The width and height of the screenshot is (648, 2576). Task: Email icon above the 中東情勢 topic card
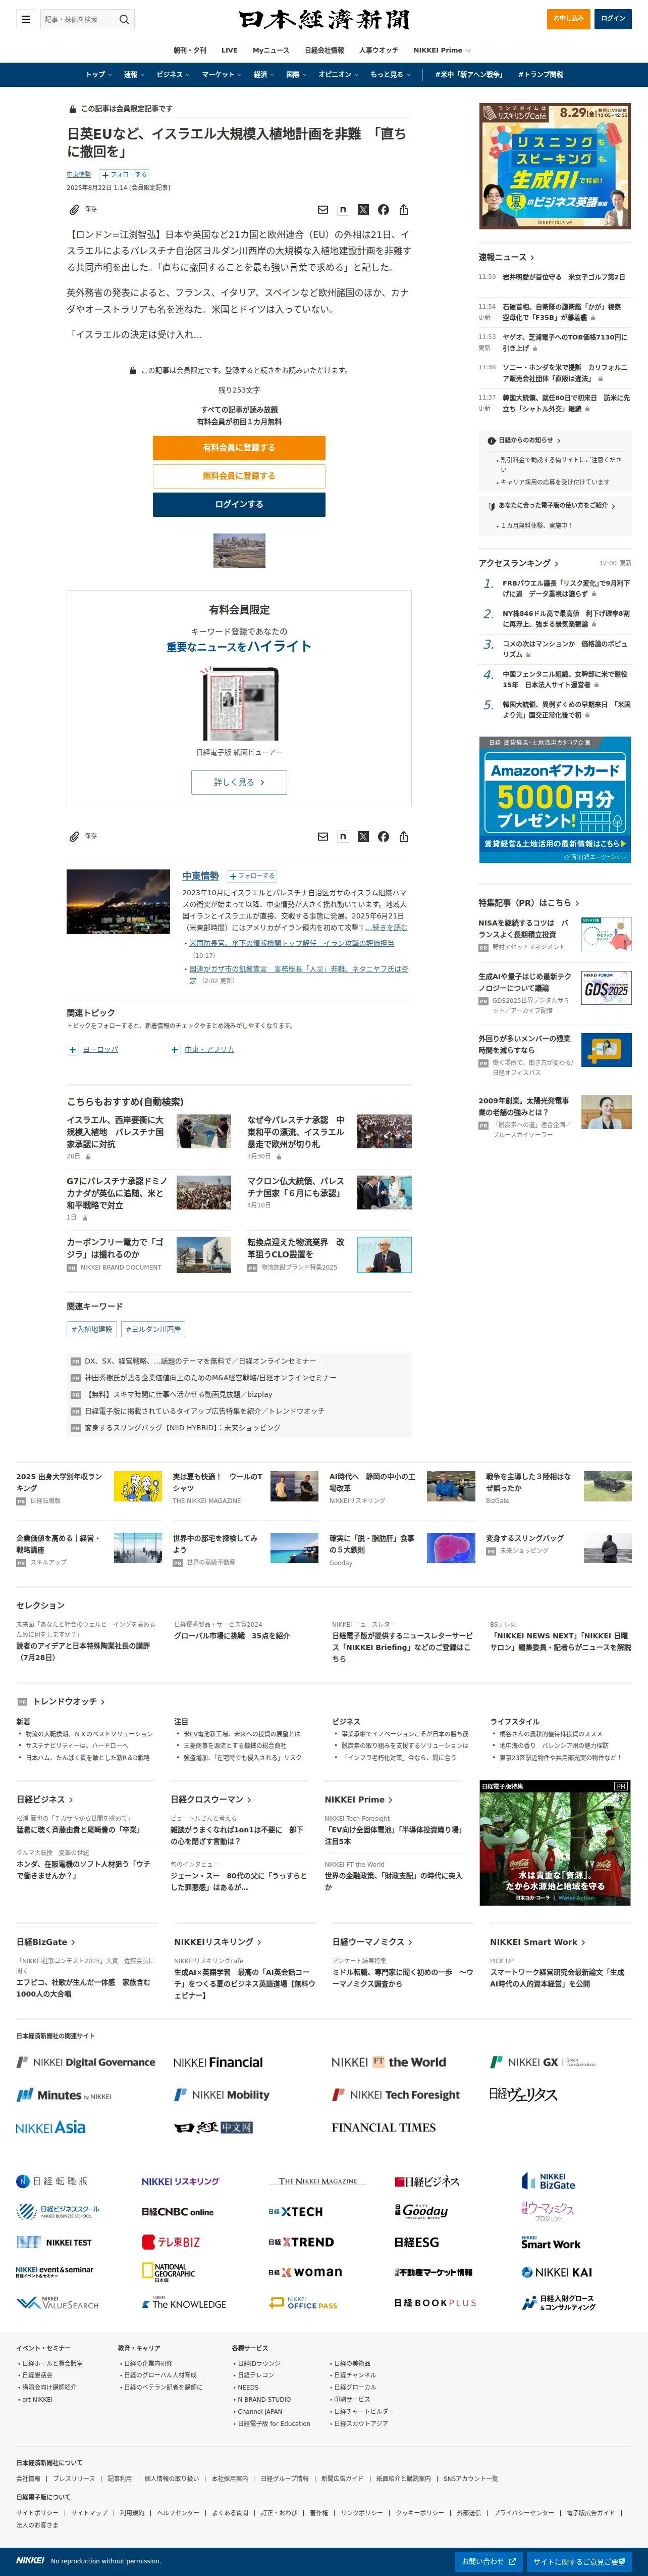click(322, 837)
